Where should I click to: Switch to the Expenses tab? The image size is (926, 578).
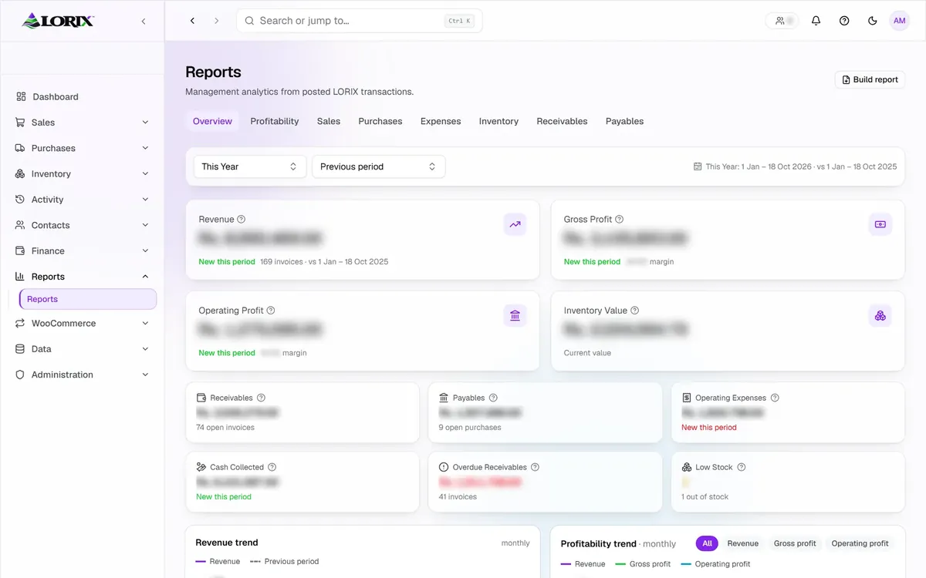[441, 121]
